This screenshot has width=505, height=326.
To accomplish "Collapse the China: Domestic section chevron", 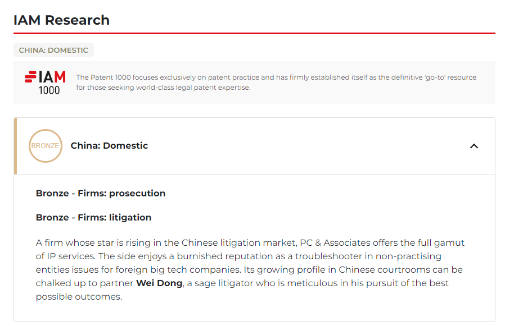I will click(474, 146).
